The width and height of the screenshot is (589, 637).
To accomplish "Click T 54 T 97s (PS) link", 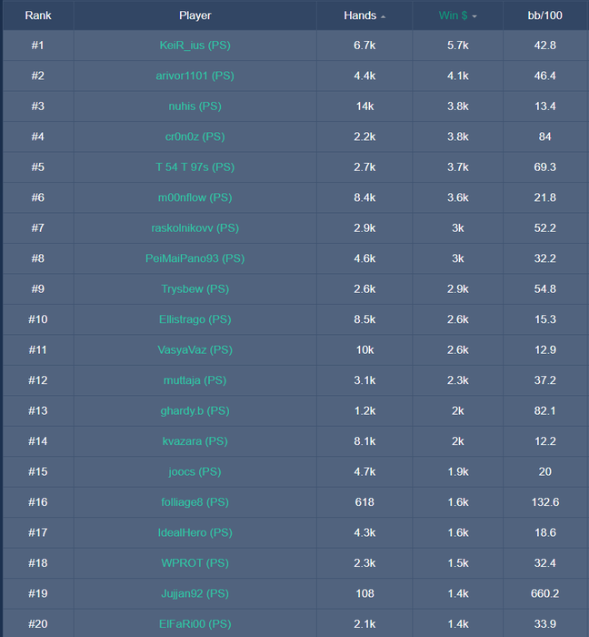I will [195, 167].
